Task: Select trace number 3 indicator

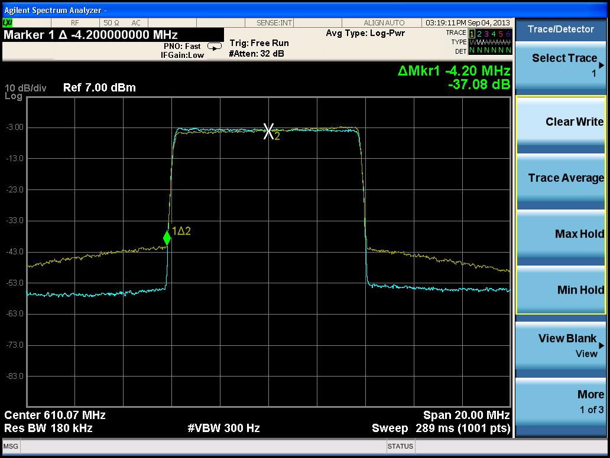Action: 486,34
